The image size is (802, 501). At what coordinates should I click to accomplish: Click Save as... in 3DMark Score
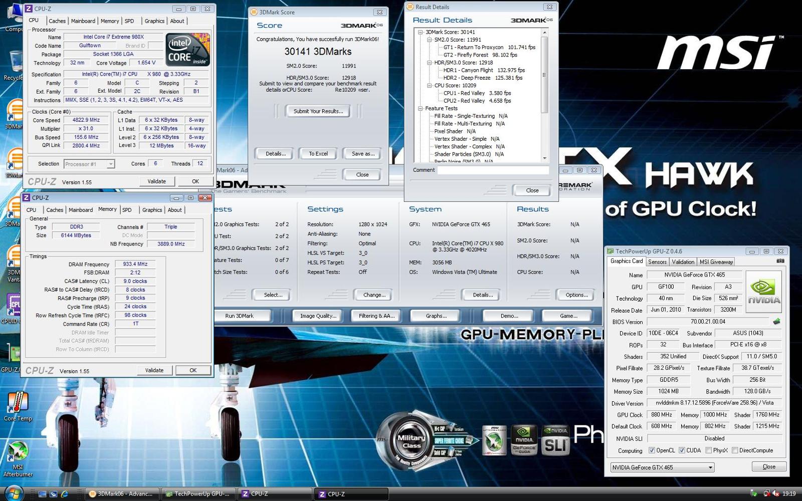tap(363, 154)
